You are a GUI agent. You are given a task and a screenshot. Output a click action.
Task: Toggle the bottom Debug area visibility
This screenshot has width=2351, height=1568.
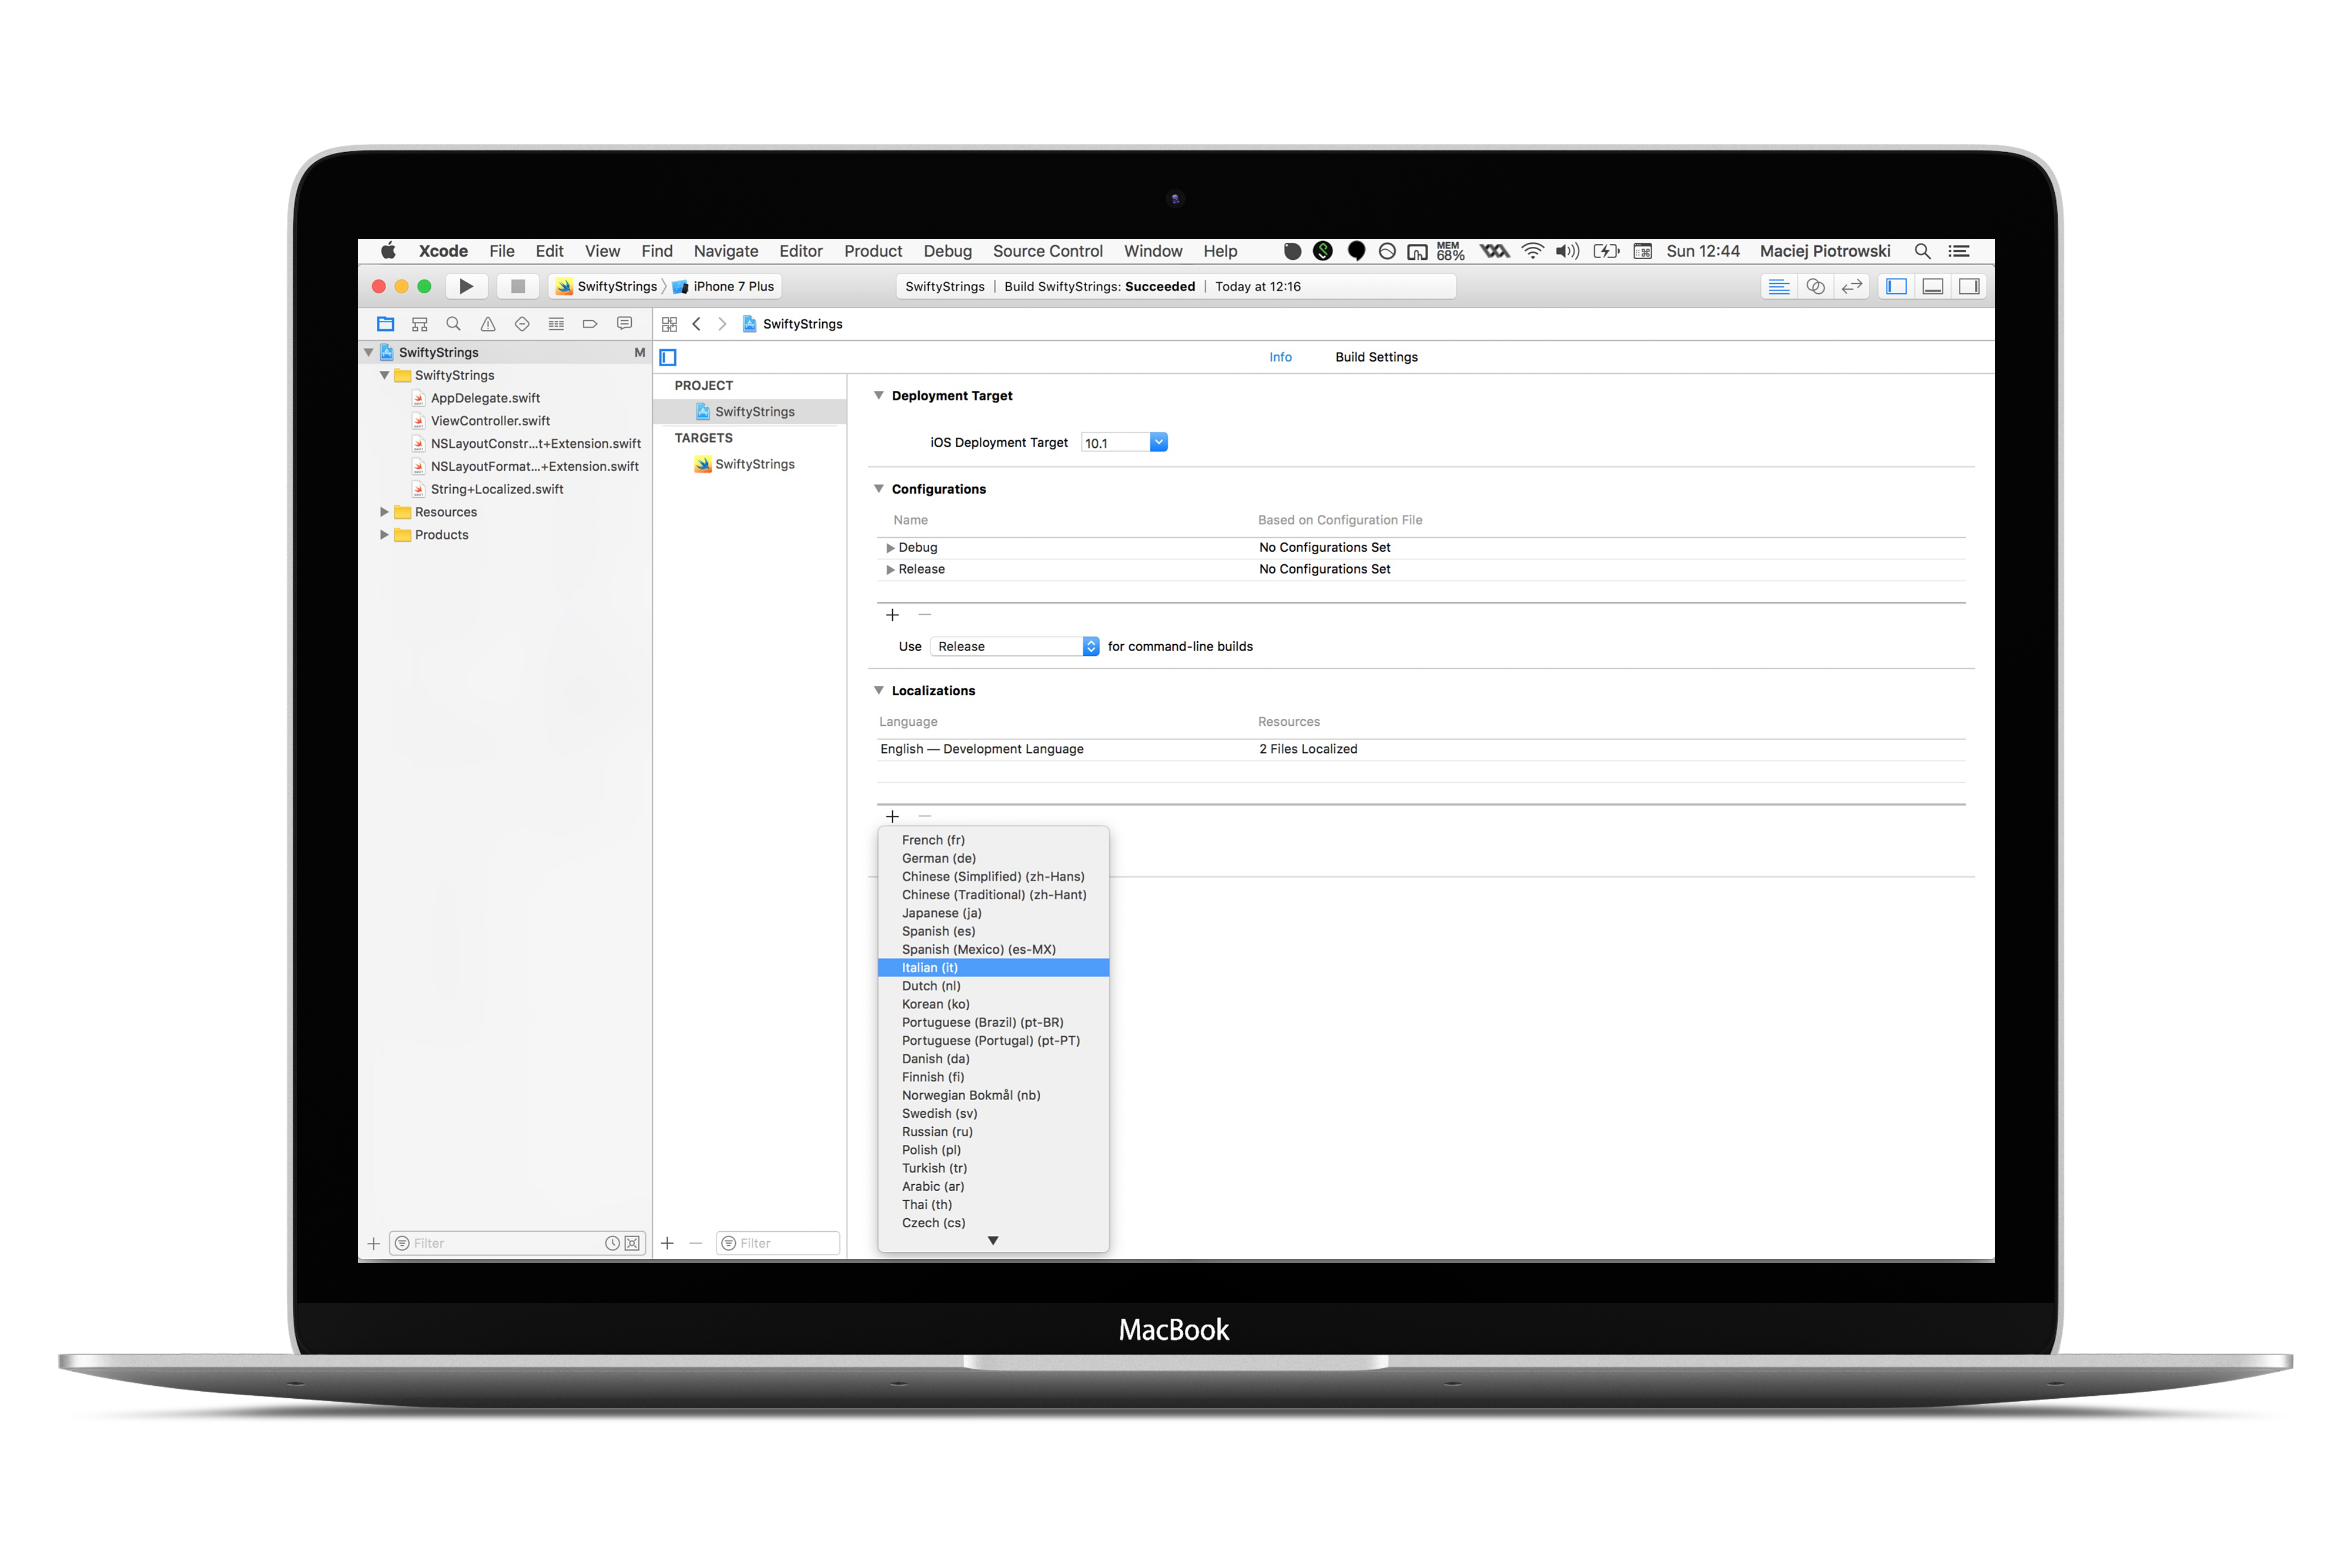pos(1932,287)
